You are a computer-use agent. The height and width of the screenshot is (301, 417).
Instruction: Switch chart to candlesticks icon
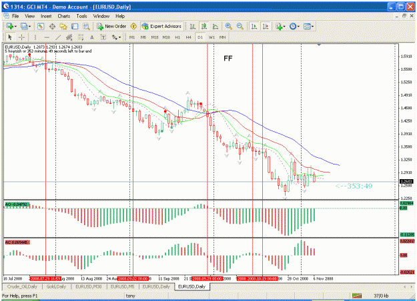pyautogui.click(x=204, y=26)
